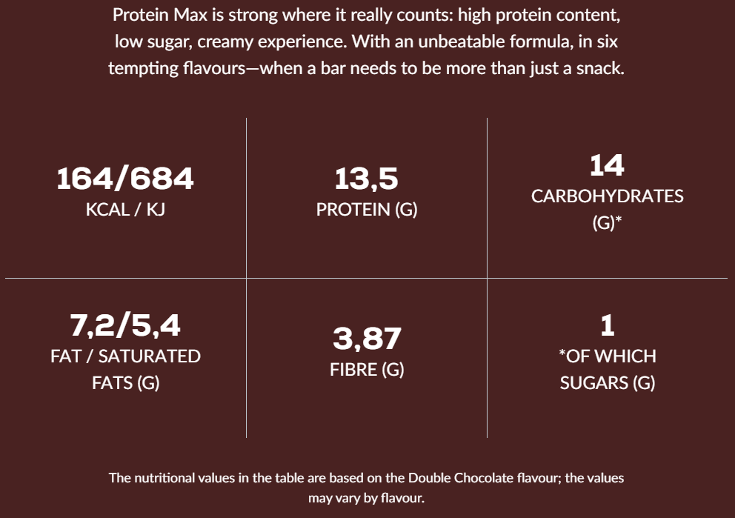
Task: Select the FAT / SATURATED FATS (G) label
Action: click(x=125, y=369)
